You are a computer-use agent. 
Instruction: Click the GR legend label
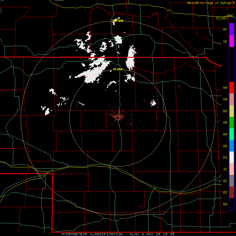225,99
